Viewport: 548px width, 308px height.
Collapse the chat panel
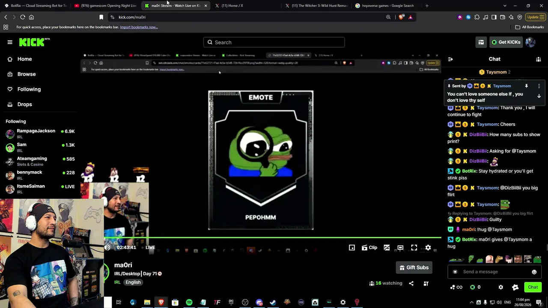click(x=450, y=59)
